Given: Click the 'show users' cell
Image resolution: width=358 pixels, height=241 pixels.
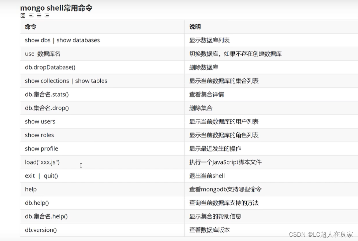Looking at the screenshot, I should (x=102, y=121).
